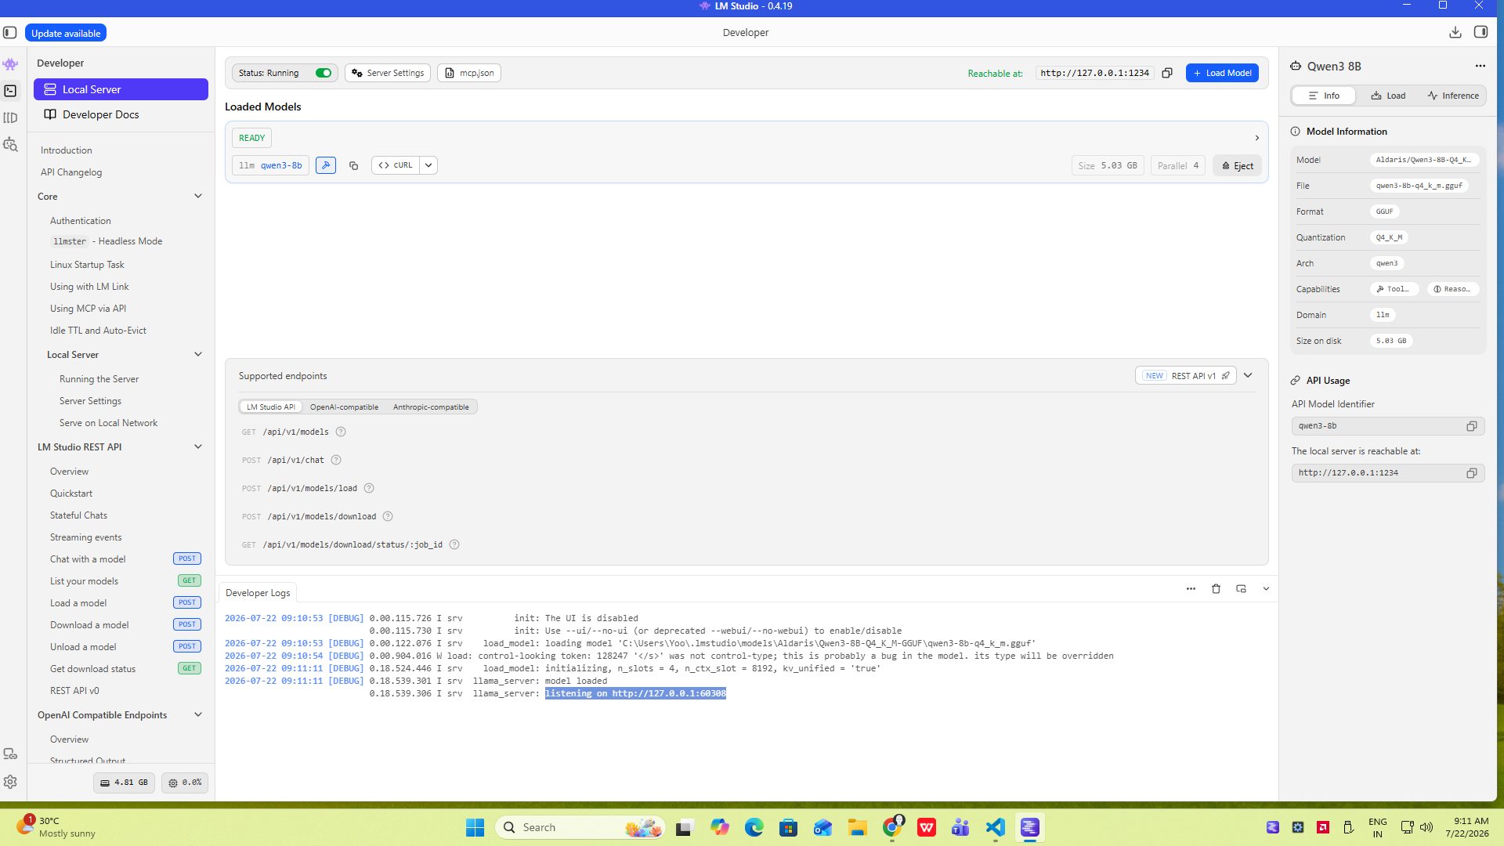1504x846 pixels.
Task: Select the Developer Logs tab
Action: [x=258, y=593]
